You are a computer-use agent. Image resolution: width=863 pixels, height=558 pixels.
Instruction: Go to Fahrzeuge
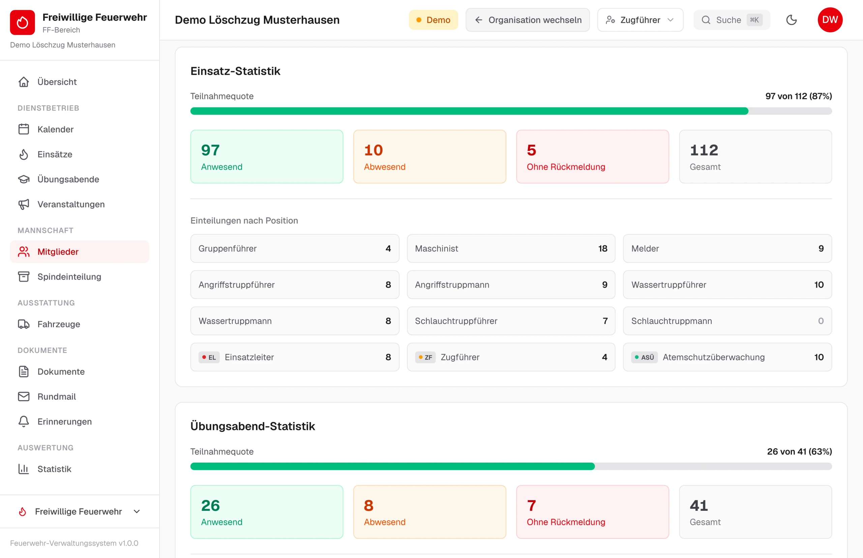point(80,324)
